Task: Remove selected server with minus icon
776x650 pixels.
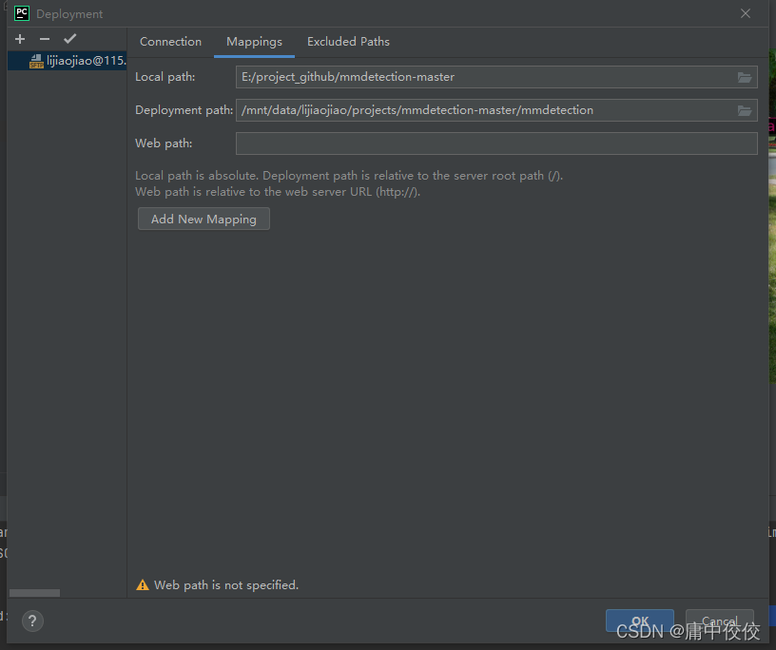Action: click(45, 39)
